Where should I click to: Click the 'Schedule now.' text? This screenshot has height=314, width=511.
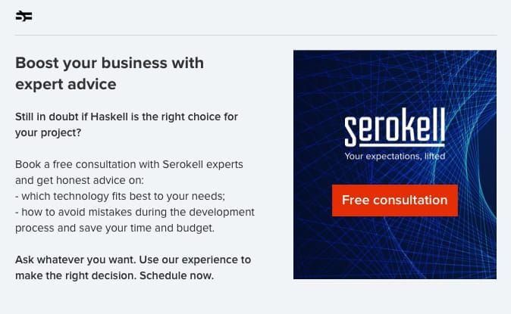pos(177,275)
